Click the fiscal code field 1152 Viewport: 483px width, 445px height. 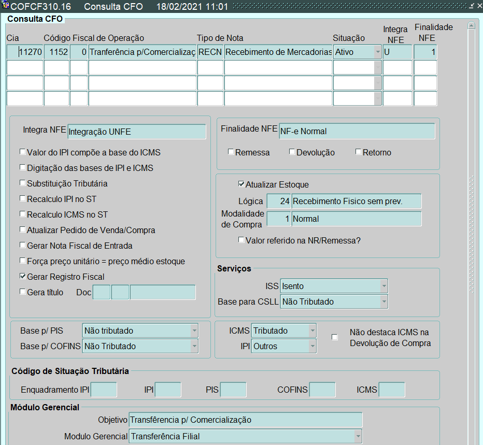pos(56,52)
